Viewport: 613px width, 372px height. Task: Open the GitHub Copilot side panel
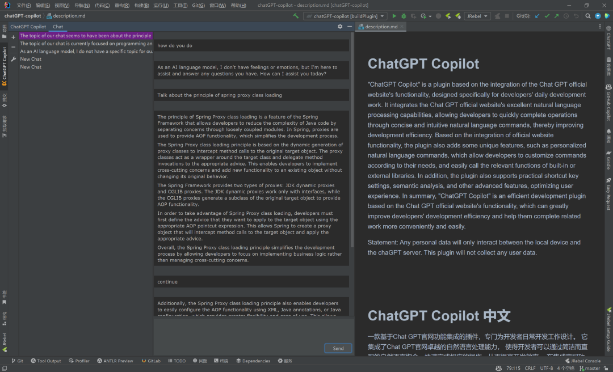pyautogui.click(x=608, y=103)
